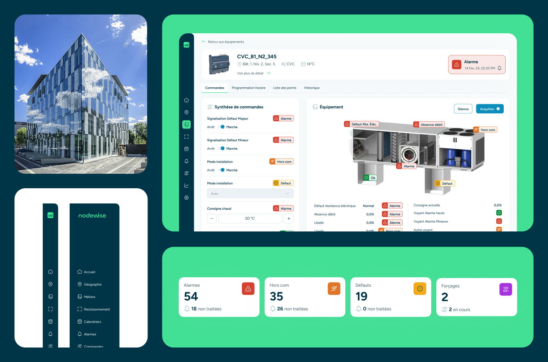Screen dimensions: 548x362
Task: Click location pin in collapsed nodewise sidebar mockup
Action: click(x=50, y=284)
